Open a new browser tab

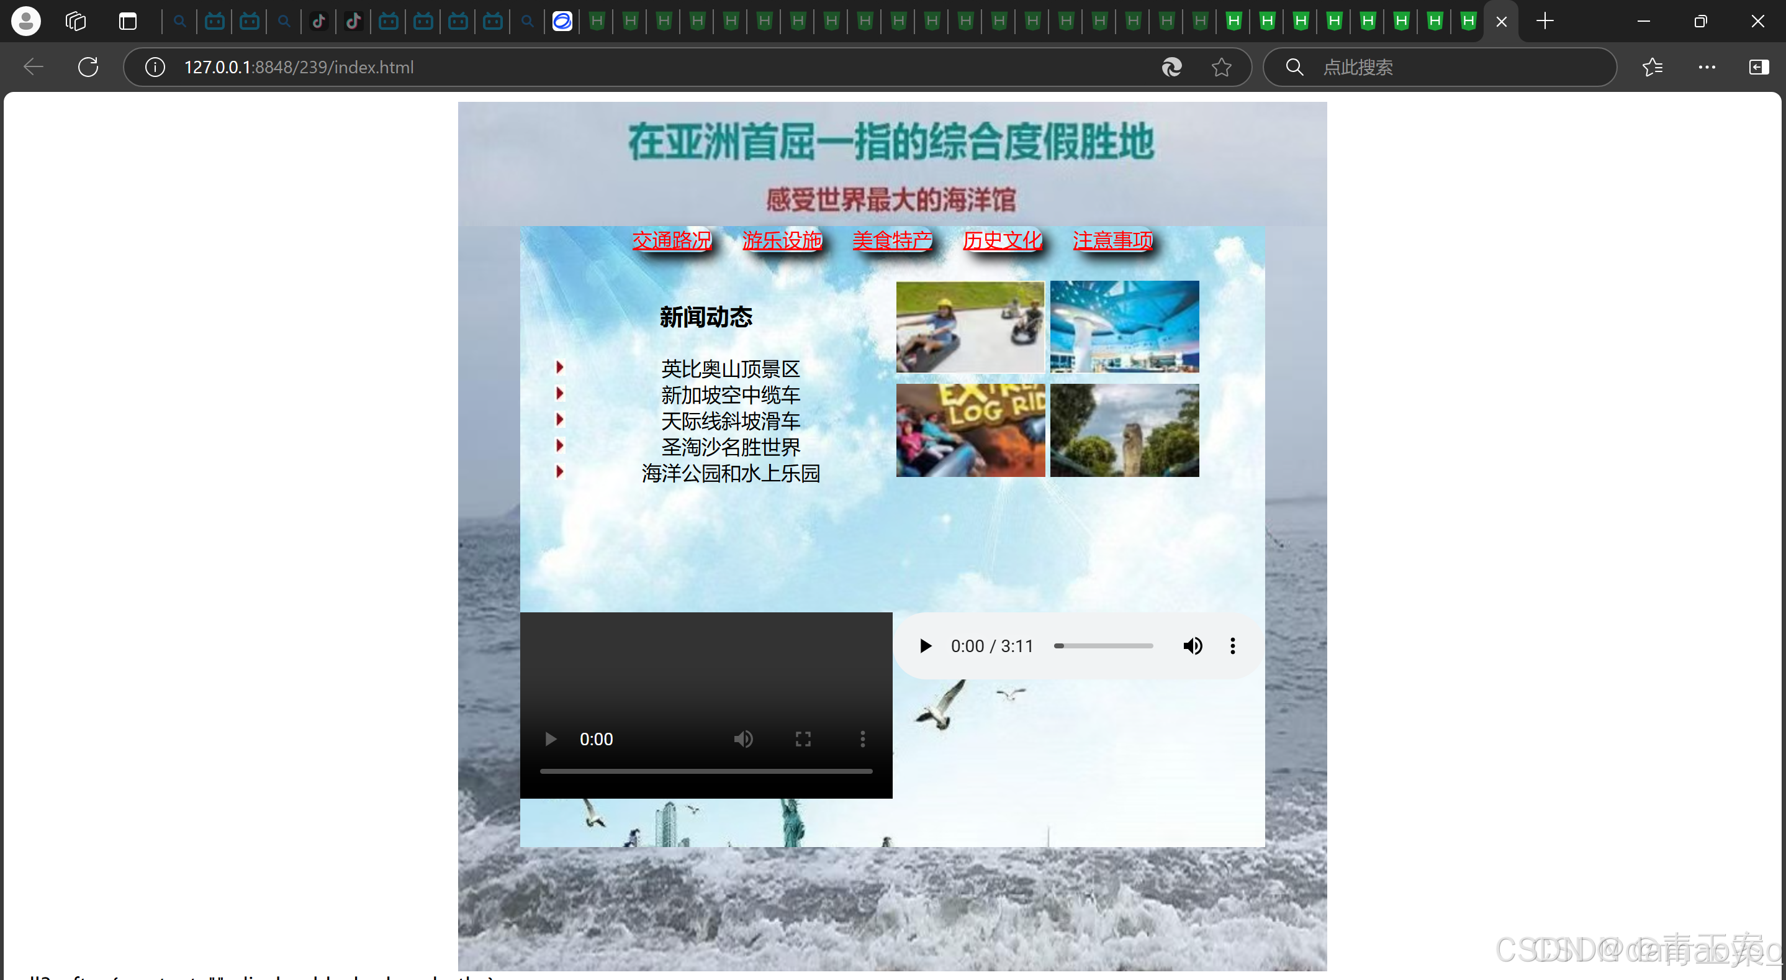(1545, 21)
